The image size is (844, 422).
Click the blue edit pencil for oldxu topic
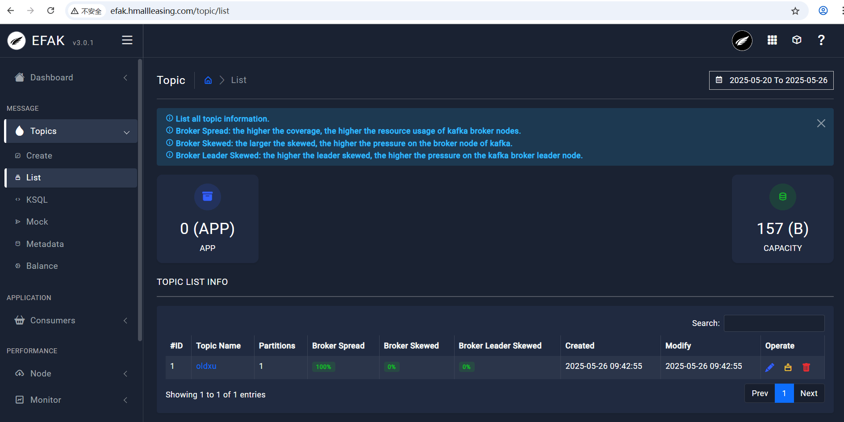pyautogui.click(x=769, y=367)
